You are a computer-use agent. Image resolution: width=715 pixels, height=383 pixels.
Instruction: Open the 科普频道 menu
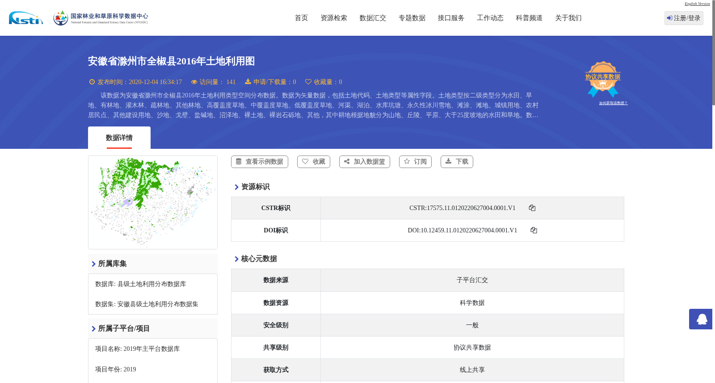click(529, 18)
